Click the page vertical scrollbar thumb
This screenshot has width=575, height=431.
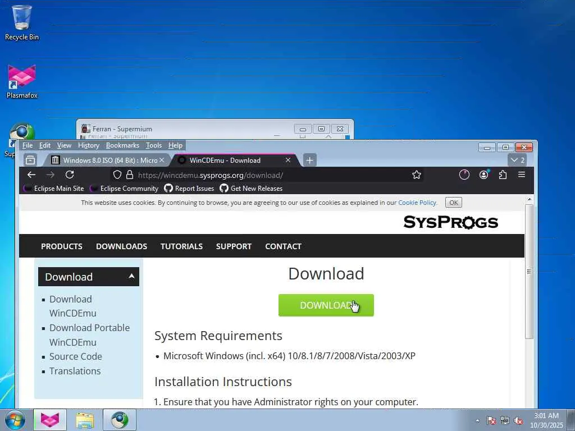coord(529,272)
